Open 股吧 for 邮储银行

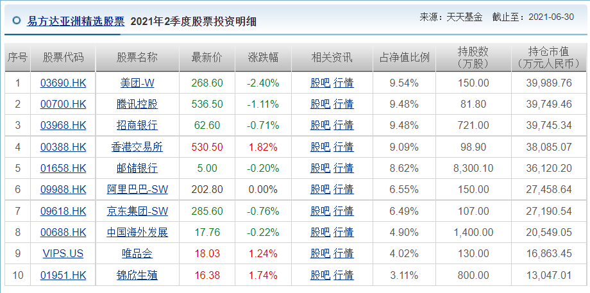tap(320, 168)
